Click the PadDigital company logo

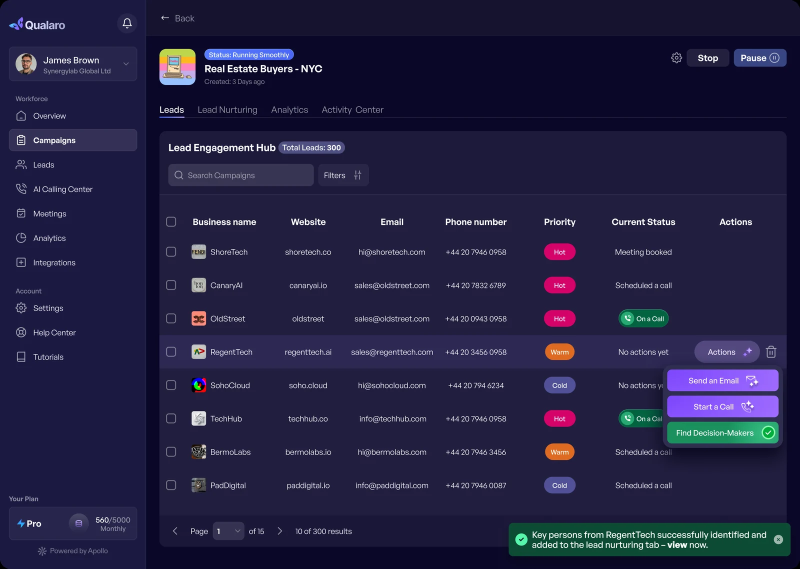[x=198, y=485]
